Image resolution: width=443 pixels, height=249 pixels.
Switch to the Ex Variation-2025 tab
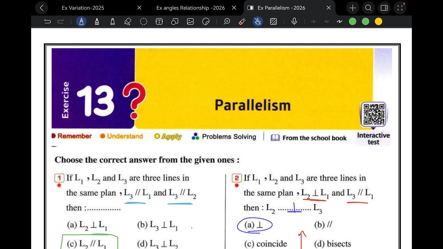click(x=83, y=8)
